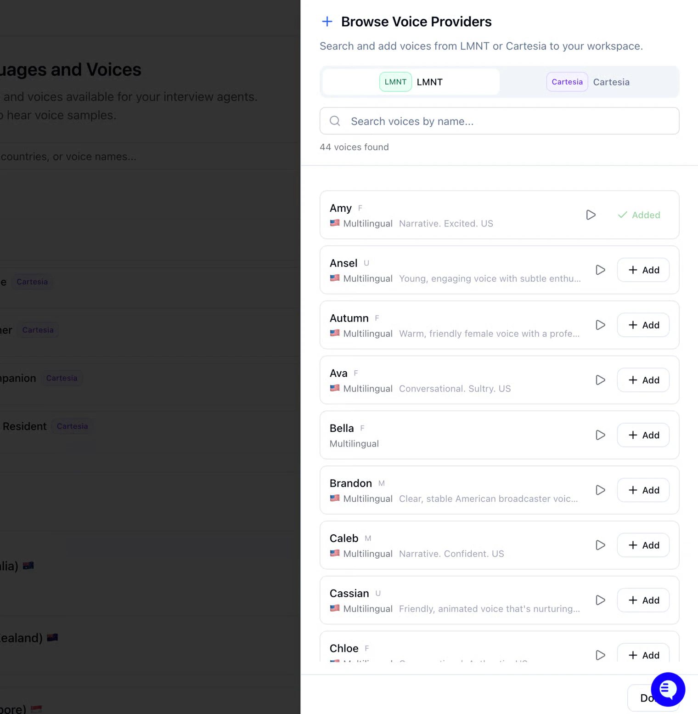The width and height of the screenshot is (698, 714).
Task: Click the US flag in Amy's row
Action: tap(335, 223)
